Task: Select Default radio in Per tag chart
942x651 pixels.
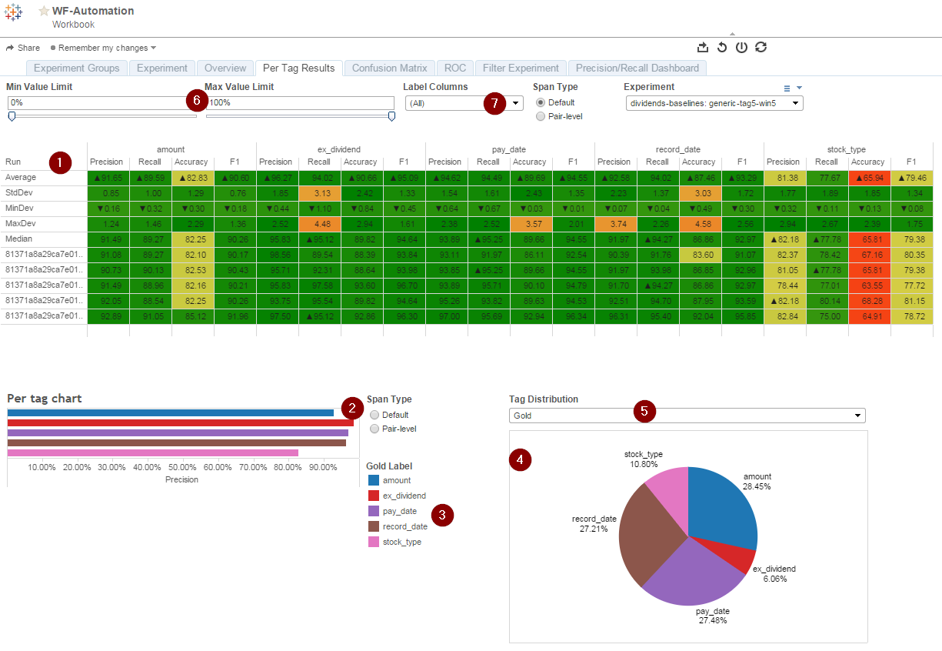Action: coord(374,415)
